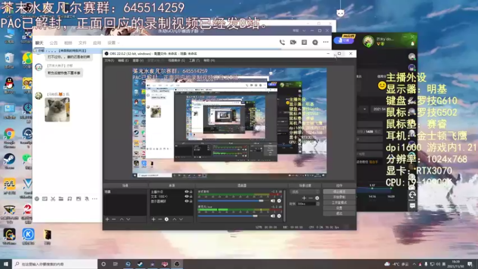Click the music note icon in QQ chat
Viewport: 478px width, 269px height.
click(x=69, y=199)
